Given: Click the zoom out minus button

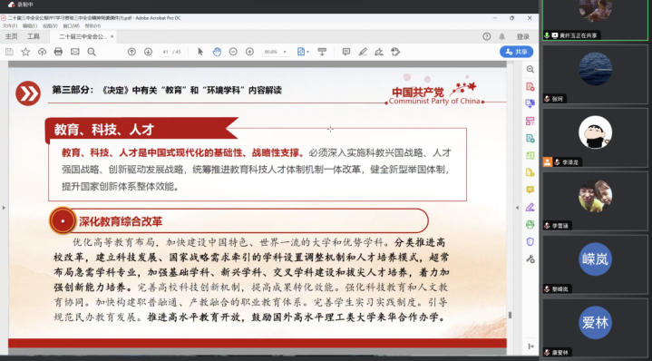Looking at the screenshot, I should tap(233, 52).
